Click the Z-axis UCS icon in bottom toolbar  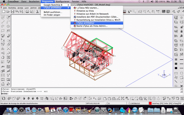click(90, 98)
